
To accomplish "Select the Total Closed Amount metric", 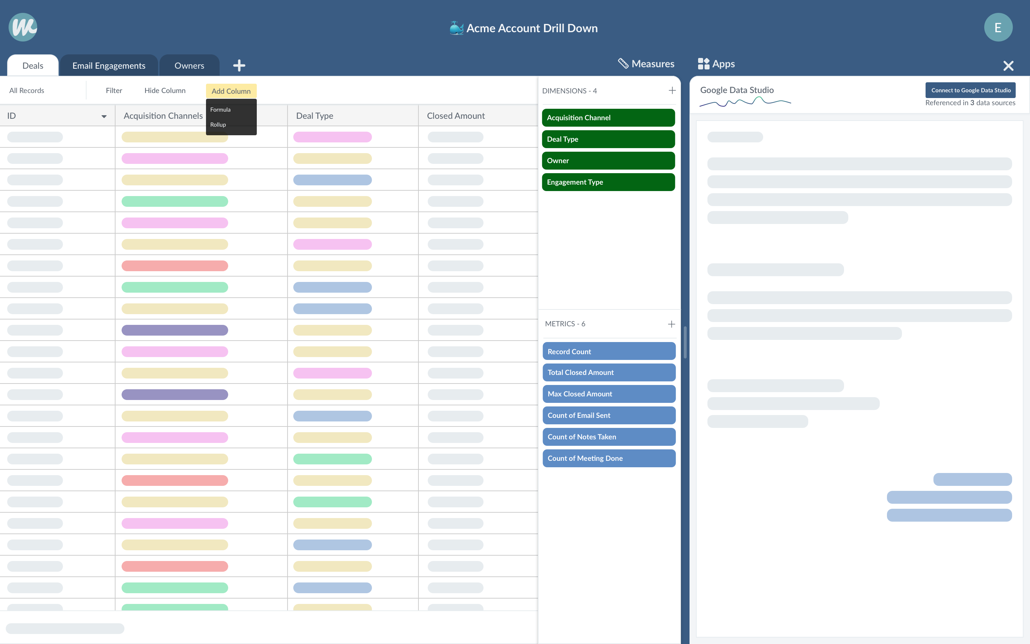I will (609, 372).
